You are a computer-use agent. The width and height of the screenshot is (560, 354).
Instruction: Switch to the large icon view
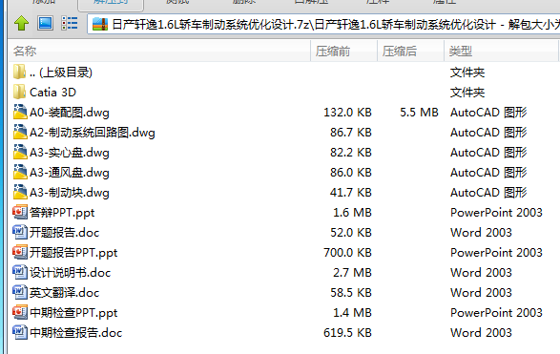tap(46, 24)
